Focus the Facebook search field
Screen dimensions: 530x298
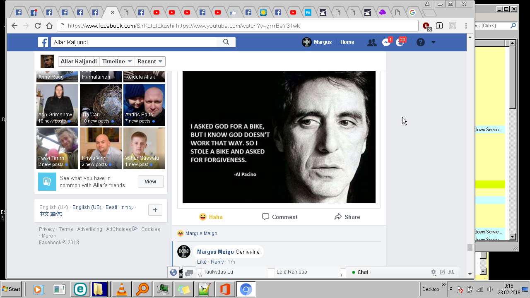134,42
